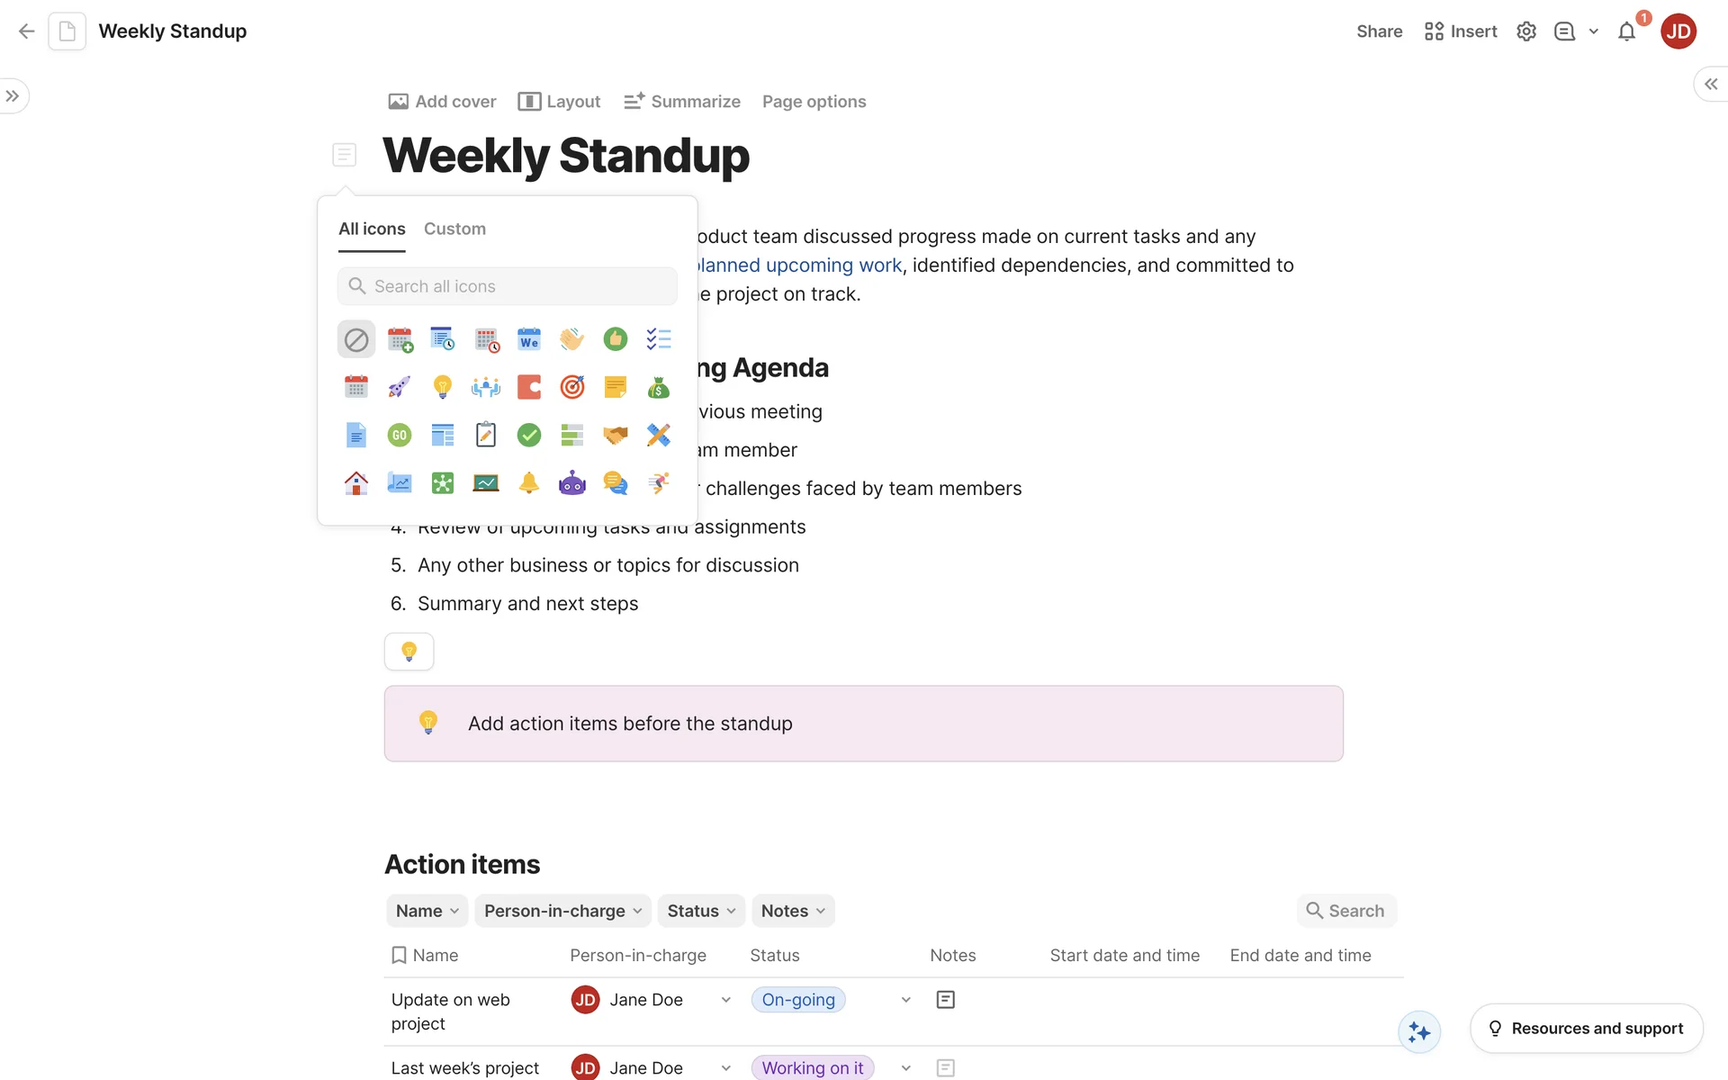Pick the money bag icon
This screenshot has height=1080, width=1728.
659,387
